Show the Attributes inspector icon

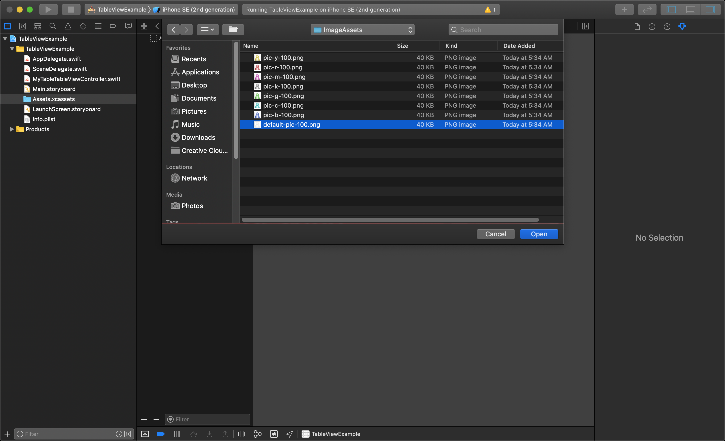click(x=682, y=27)
